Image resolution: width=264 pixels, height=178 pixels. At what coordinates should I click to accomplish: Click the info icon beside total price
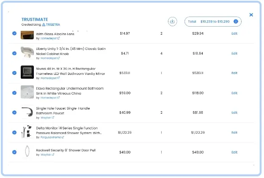[x=236, y=22]
